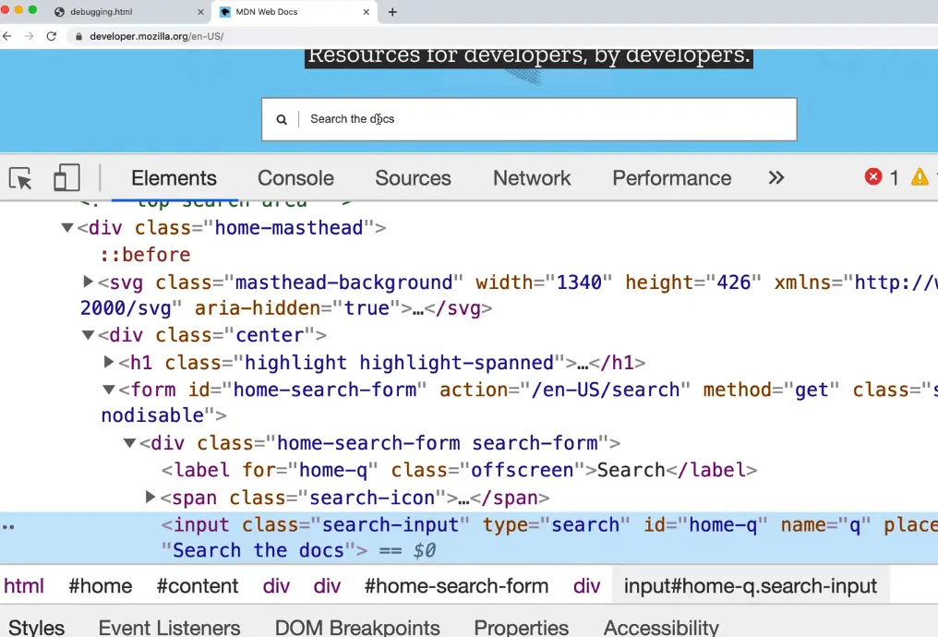Select #home-search-form in the breadcrumb
The image size is (938, 637).
pyautogui.click(x=456, y=586)
